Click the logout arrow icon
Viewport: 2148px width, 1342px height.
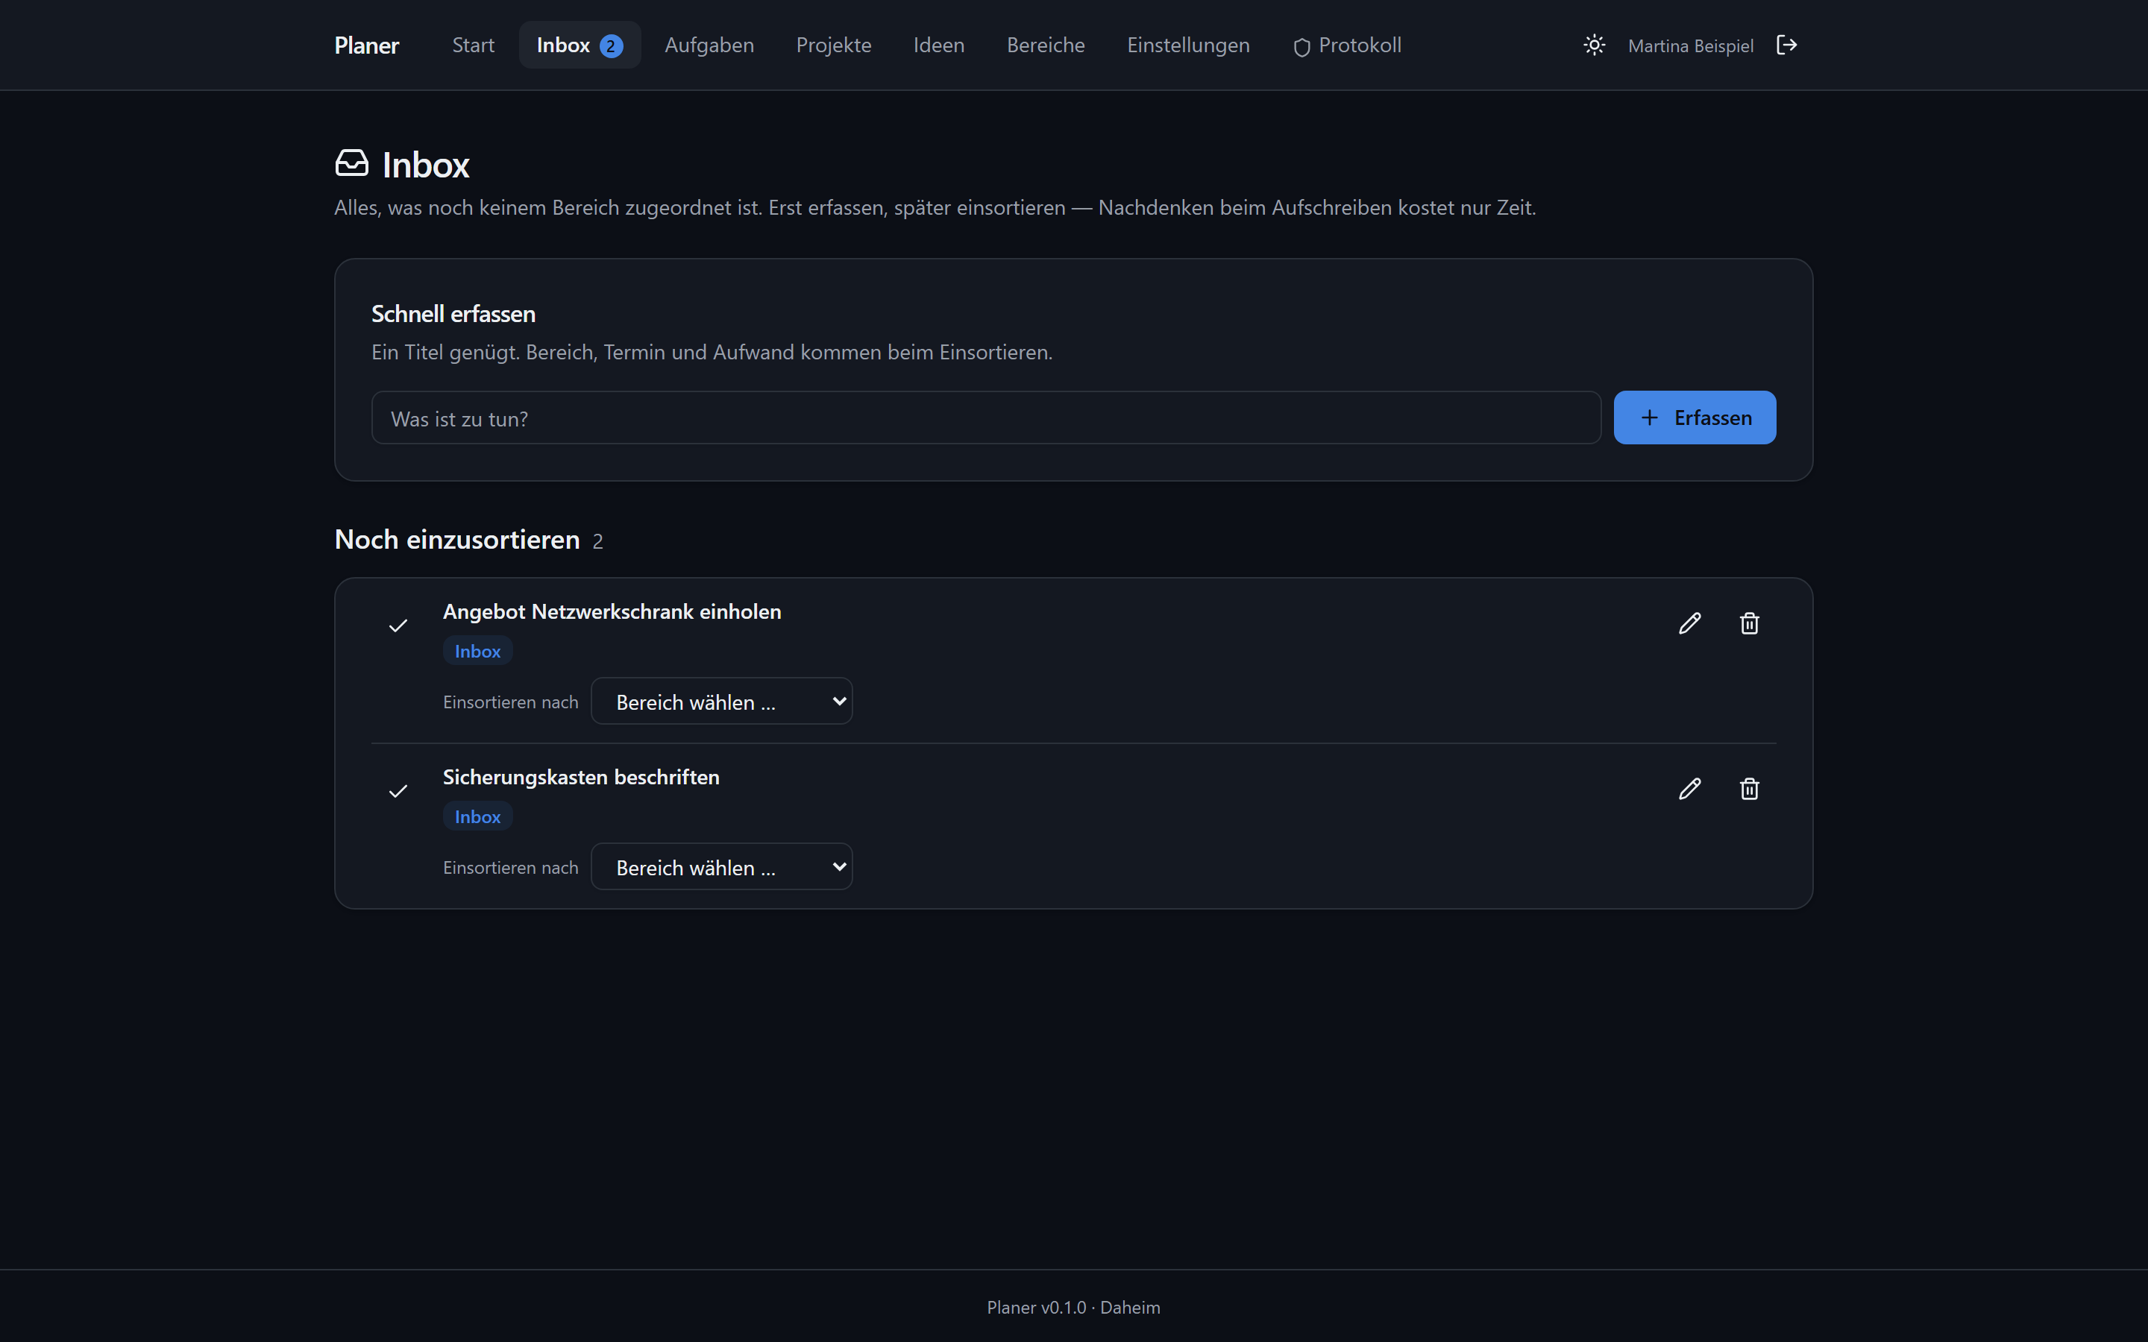point(1787,45)
